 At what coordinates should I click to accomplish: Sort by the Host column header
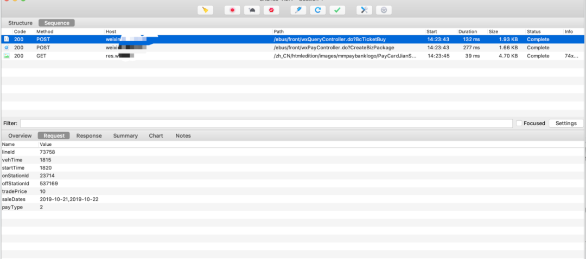pos(111,32)
